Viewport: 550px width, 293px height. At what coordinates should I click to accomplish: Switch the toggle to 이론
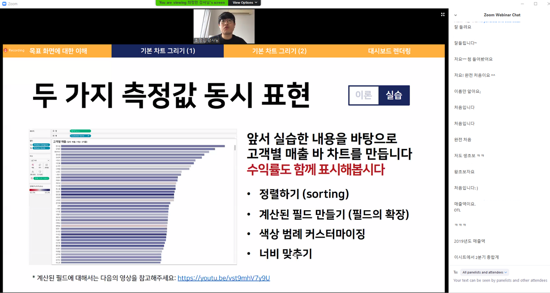pyautogui.click(x=363, y=95)
